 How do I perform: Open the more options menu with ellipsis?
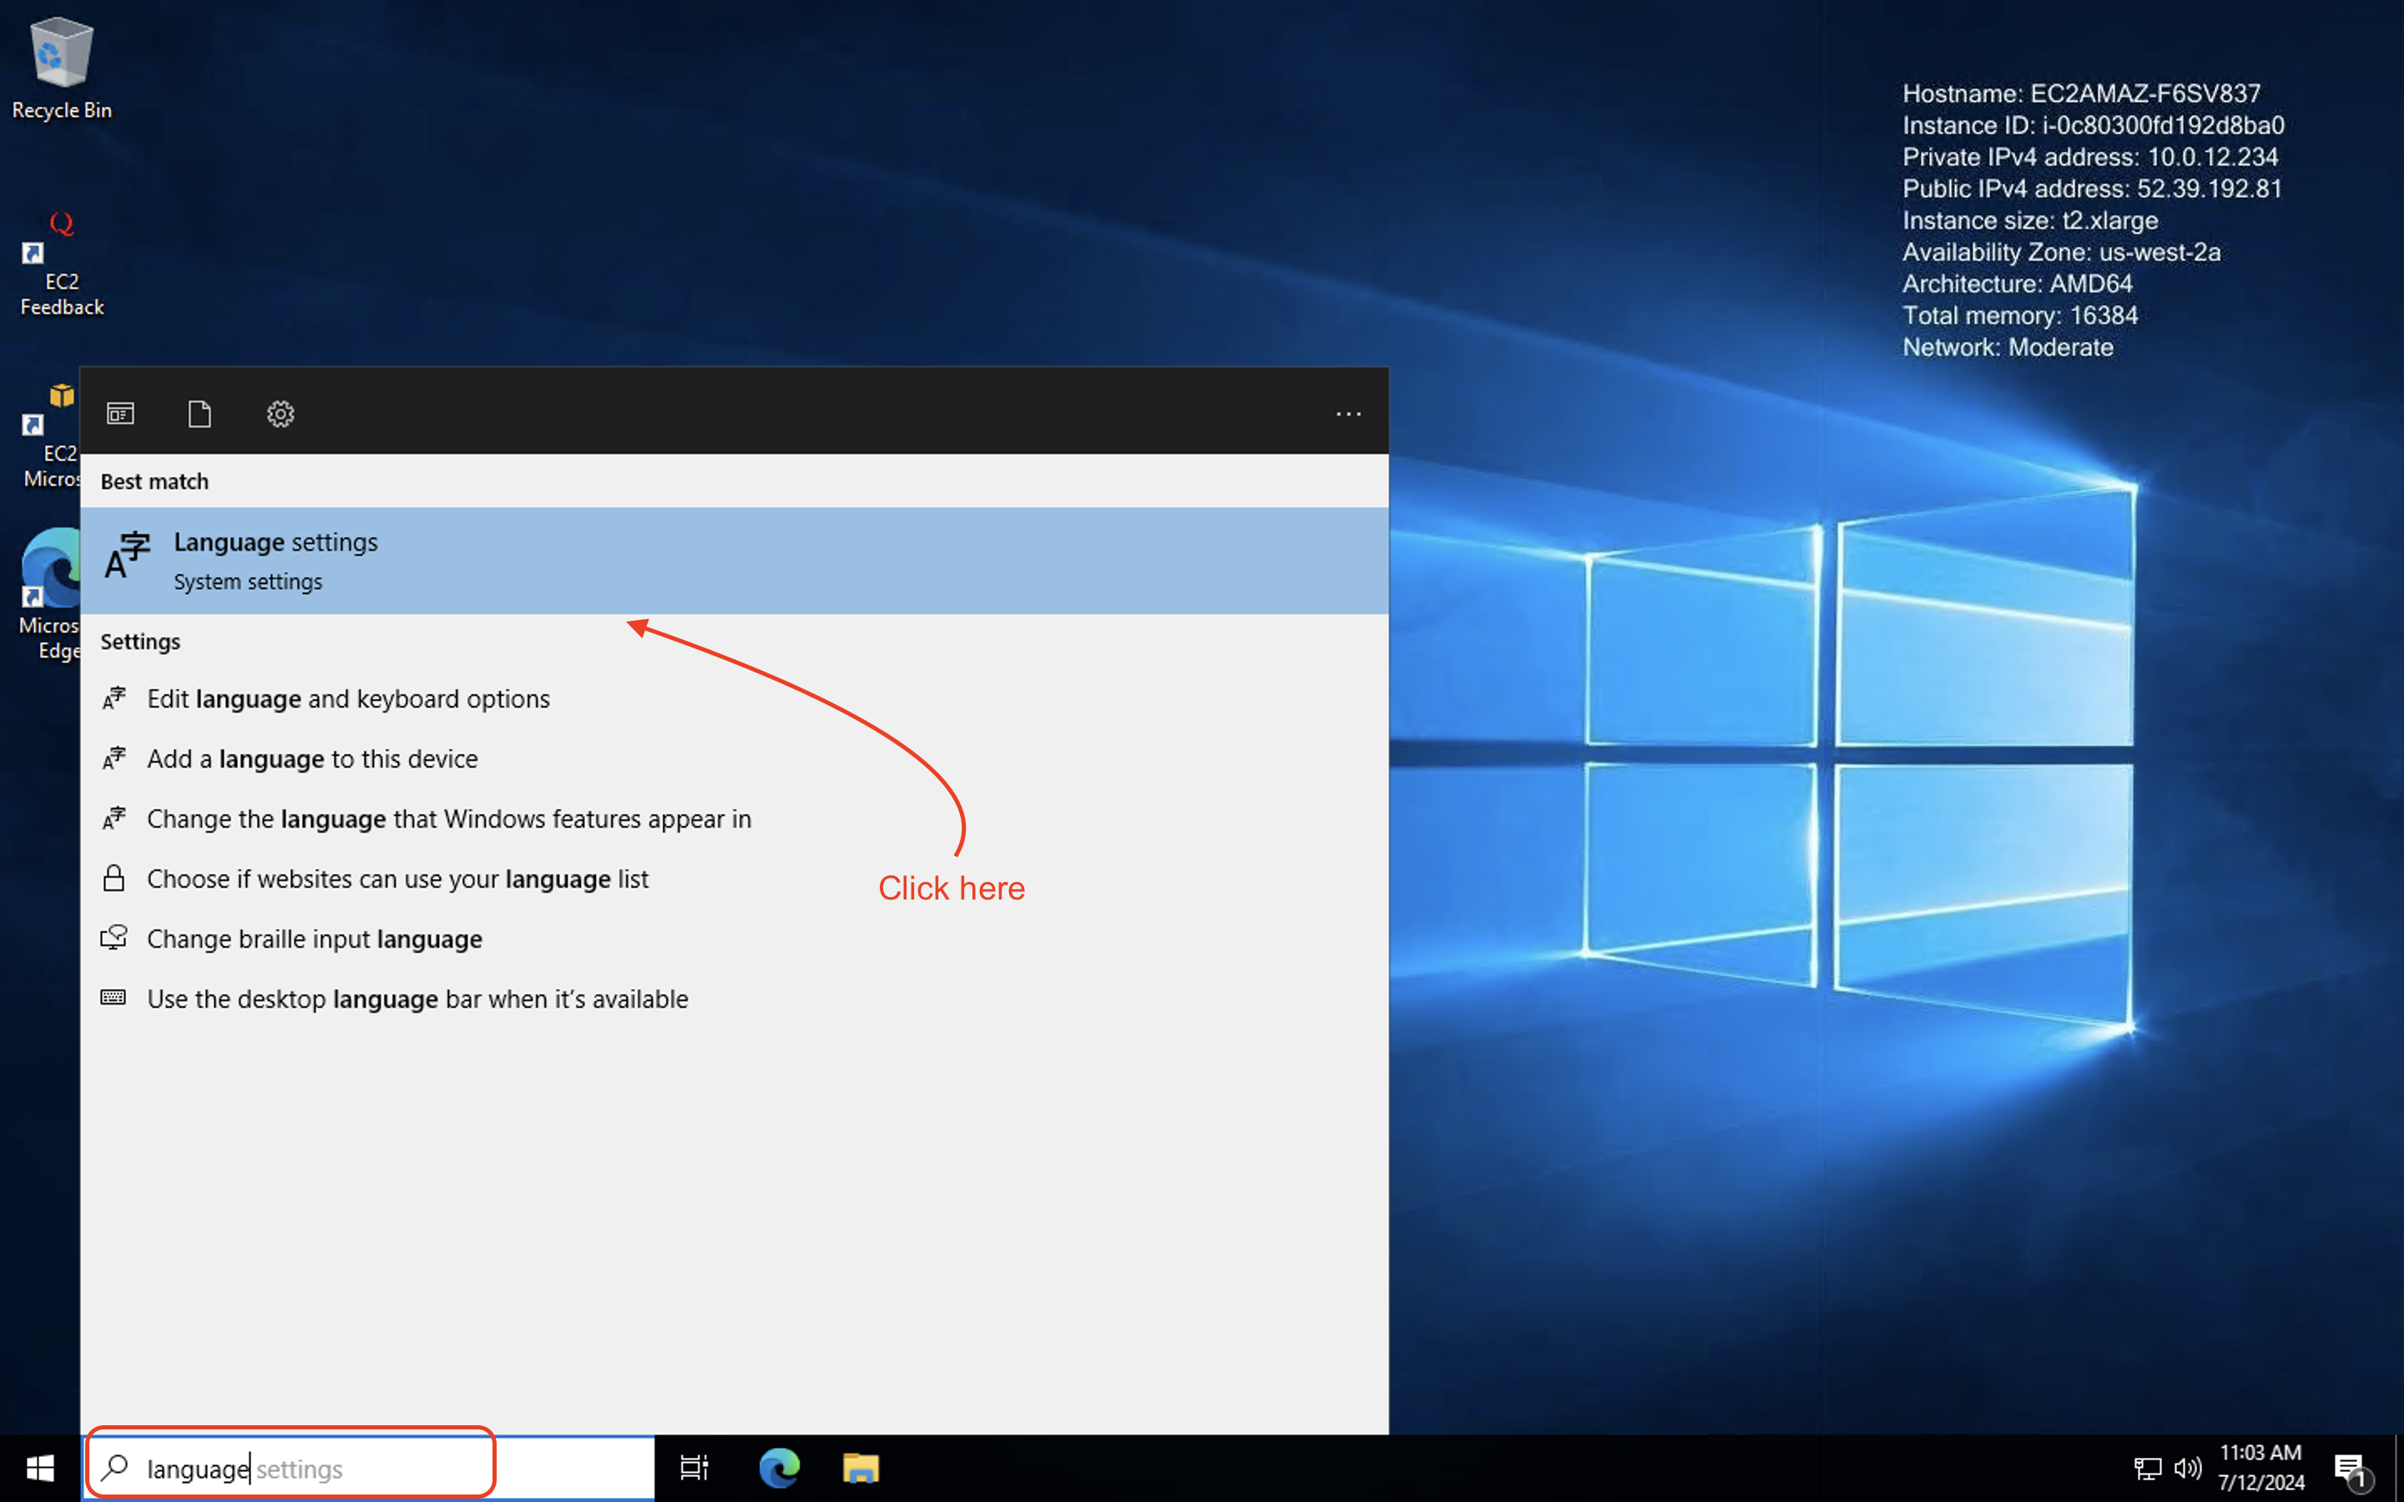[x=1347, y=413]
